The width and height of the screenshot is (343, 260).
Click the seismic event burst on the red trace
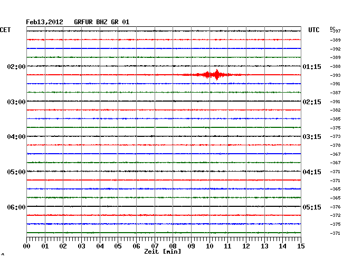(212, 75)
